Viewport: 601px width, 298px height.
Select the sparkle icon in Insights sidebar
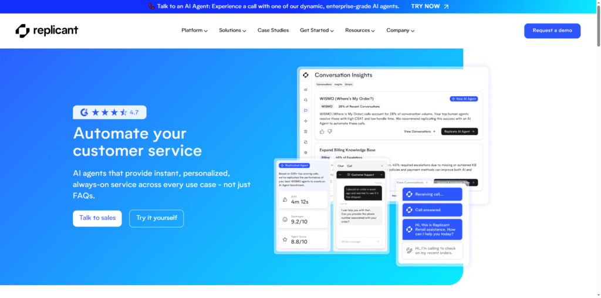(x=305, y=121)
